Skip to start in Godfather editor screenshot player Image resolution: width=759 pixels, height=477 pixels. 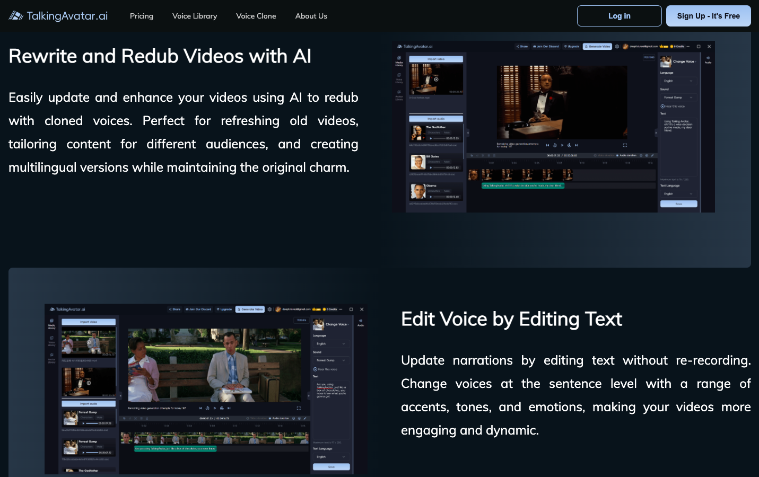click(x=548, y=145)
